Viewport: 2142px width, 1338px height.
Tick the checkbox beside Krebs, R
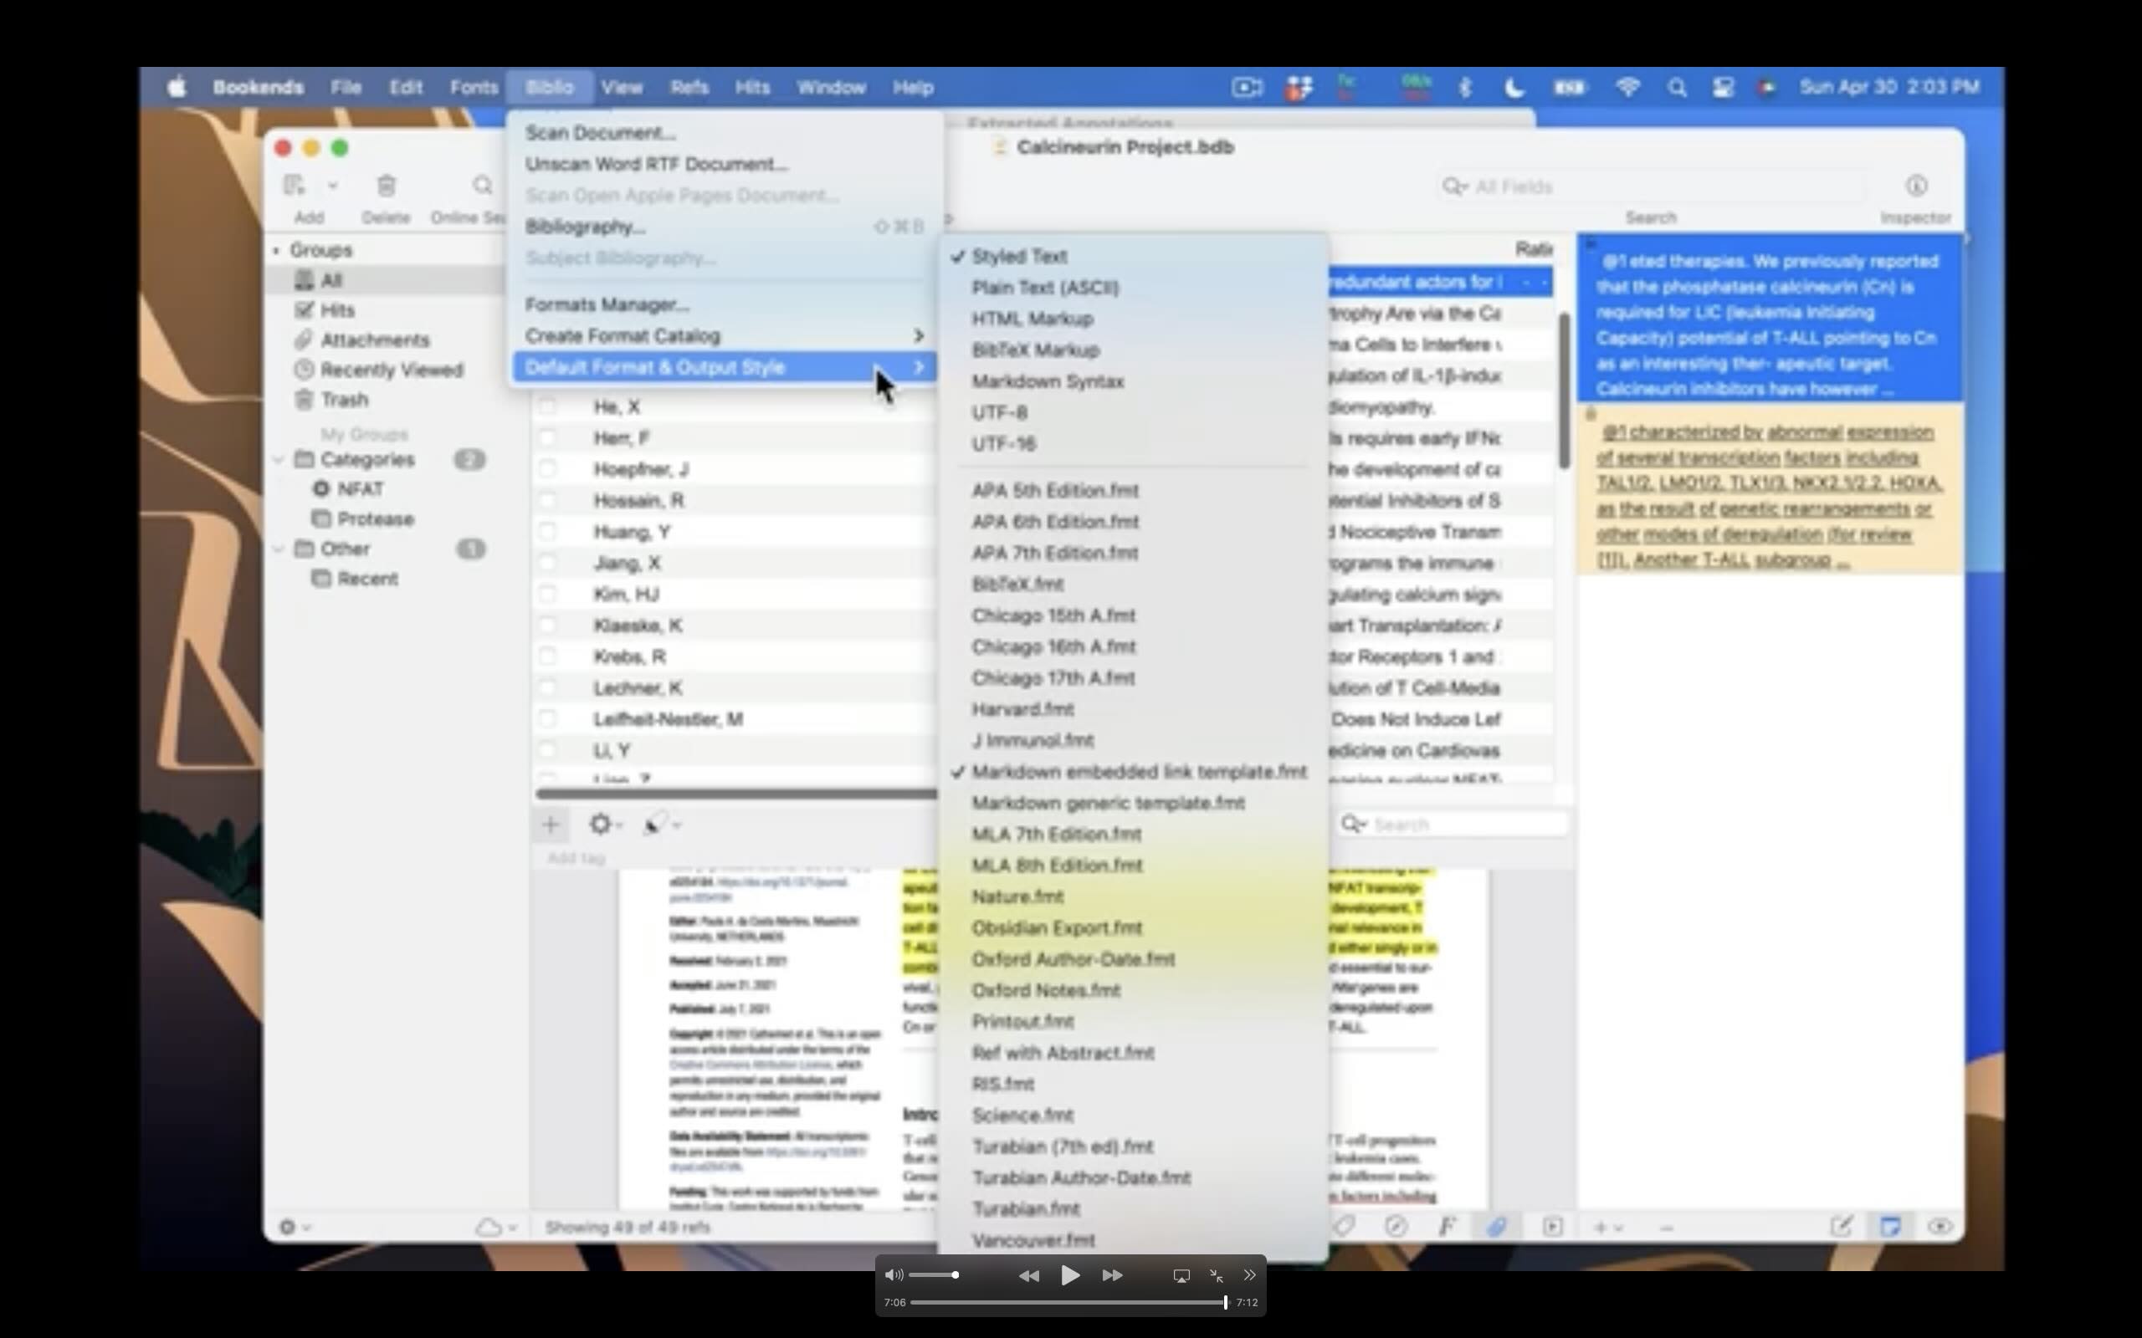[548, 656]
